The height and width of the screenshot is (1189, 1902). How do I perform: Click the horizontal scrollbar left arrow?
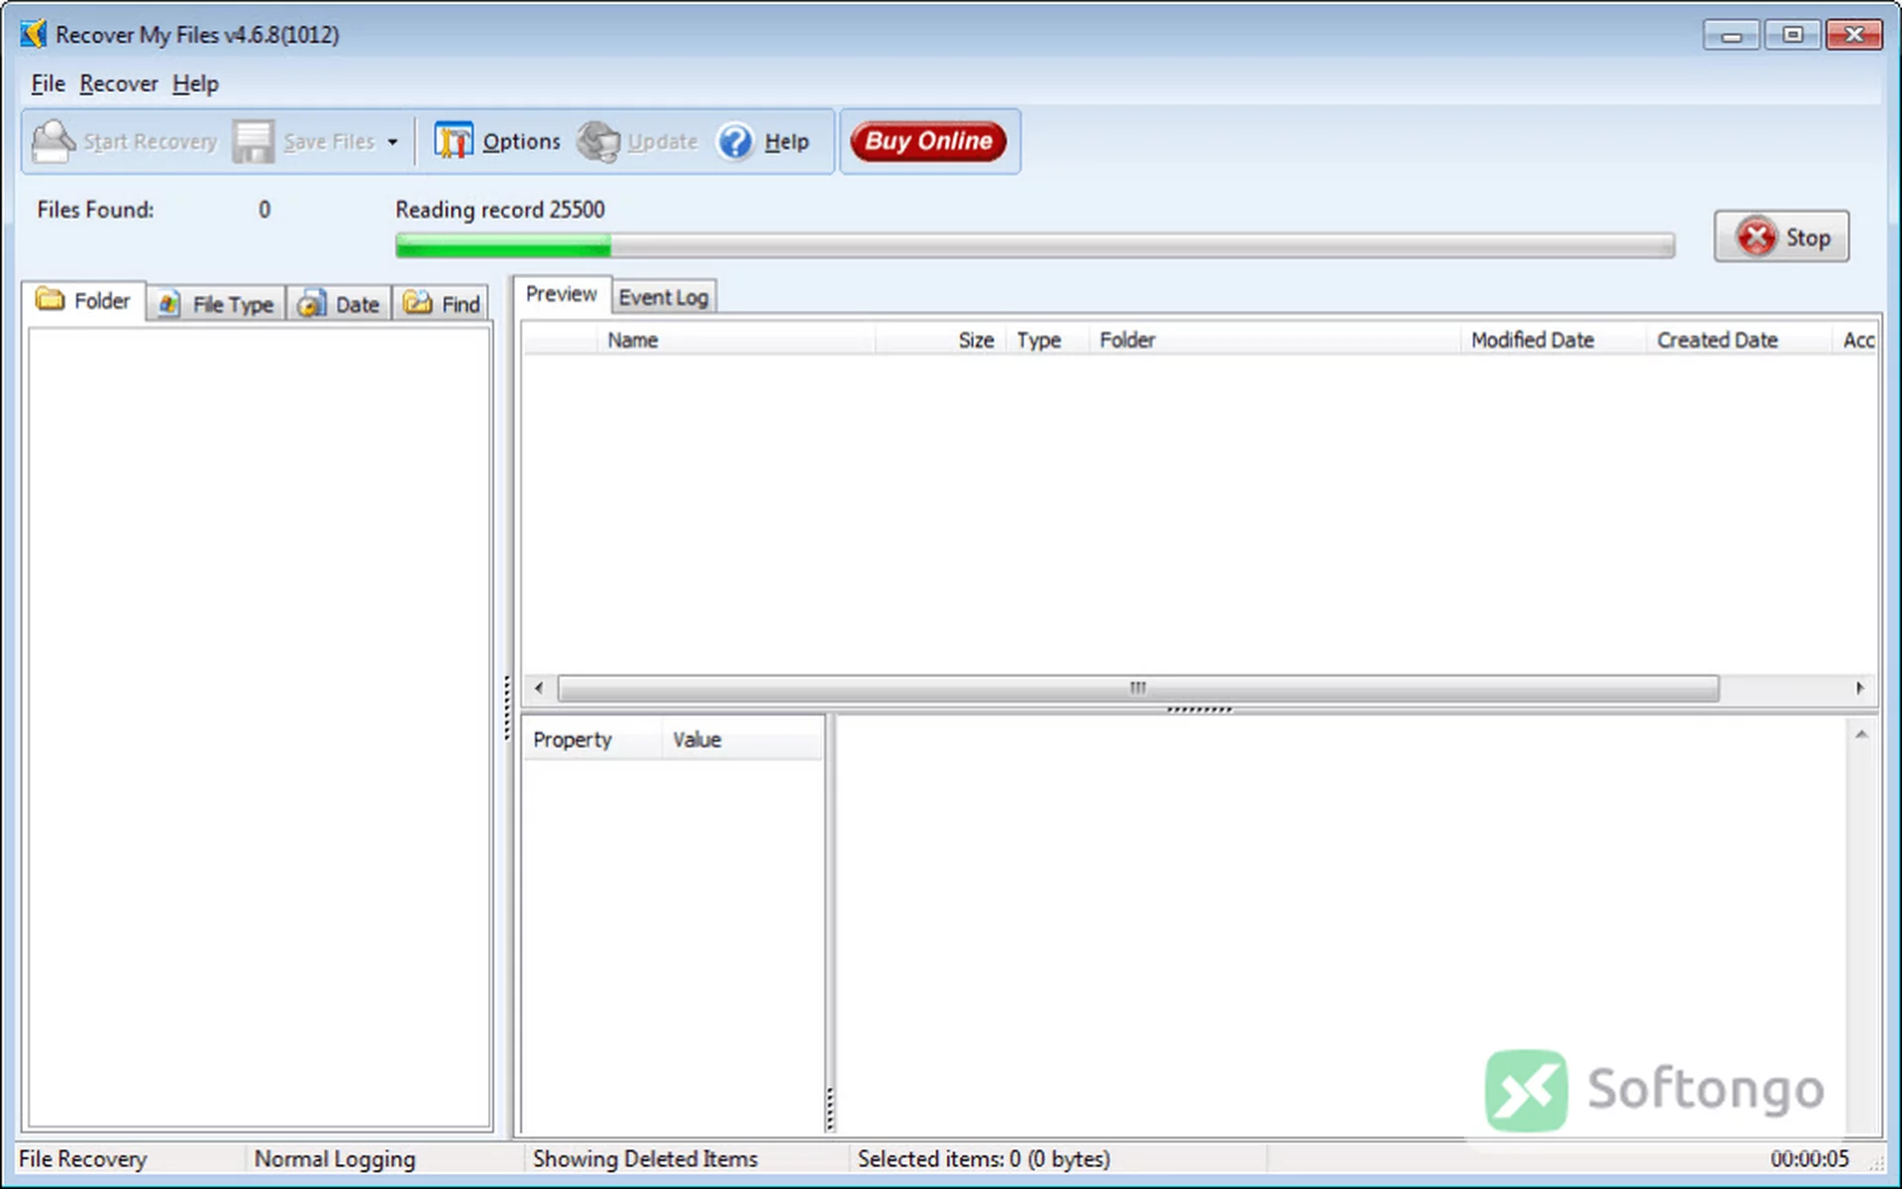click(539, 687)
